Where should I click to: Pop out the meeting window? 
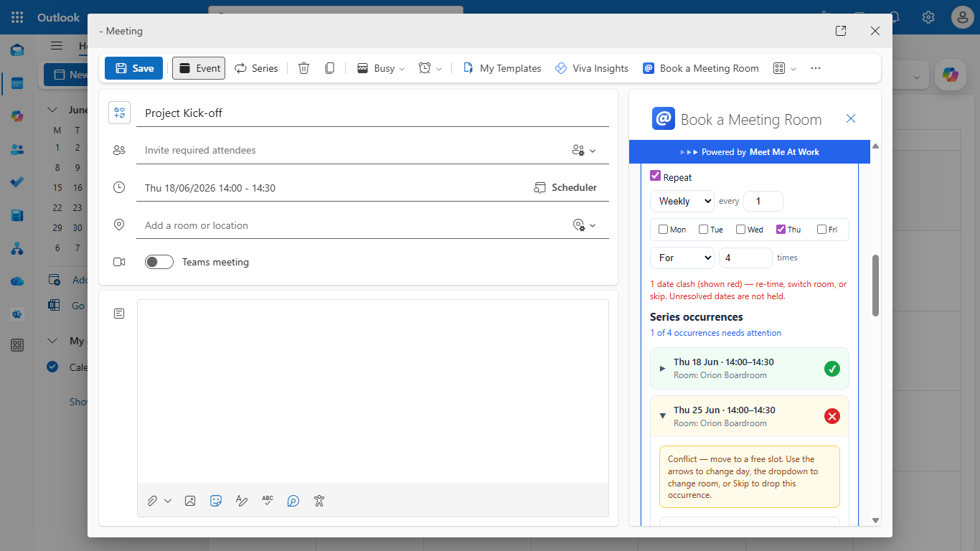841,31
